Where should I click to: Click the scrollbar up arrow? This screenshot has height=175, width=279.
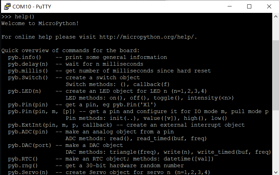coord(276,17)
